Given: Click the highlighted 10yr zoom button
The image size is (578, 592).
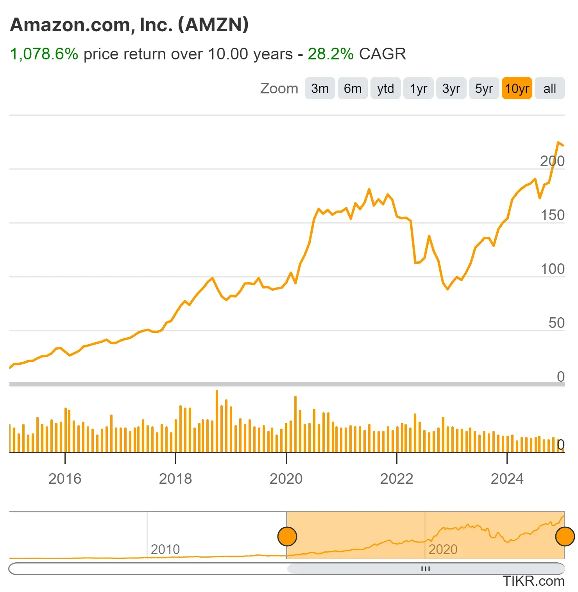Looking at the screenshot, I should click(x=517, y=89).
